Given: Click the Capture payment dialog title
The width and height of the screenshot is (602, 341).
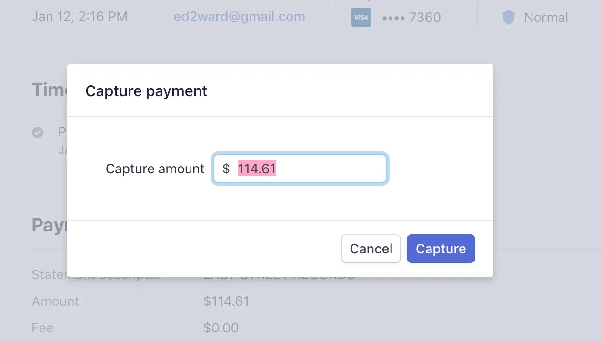Looking at the screenshot, I should (x=146, y=90).
